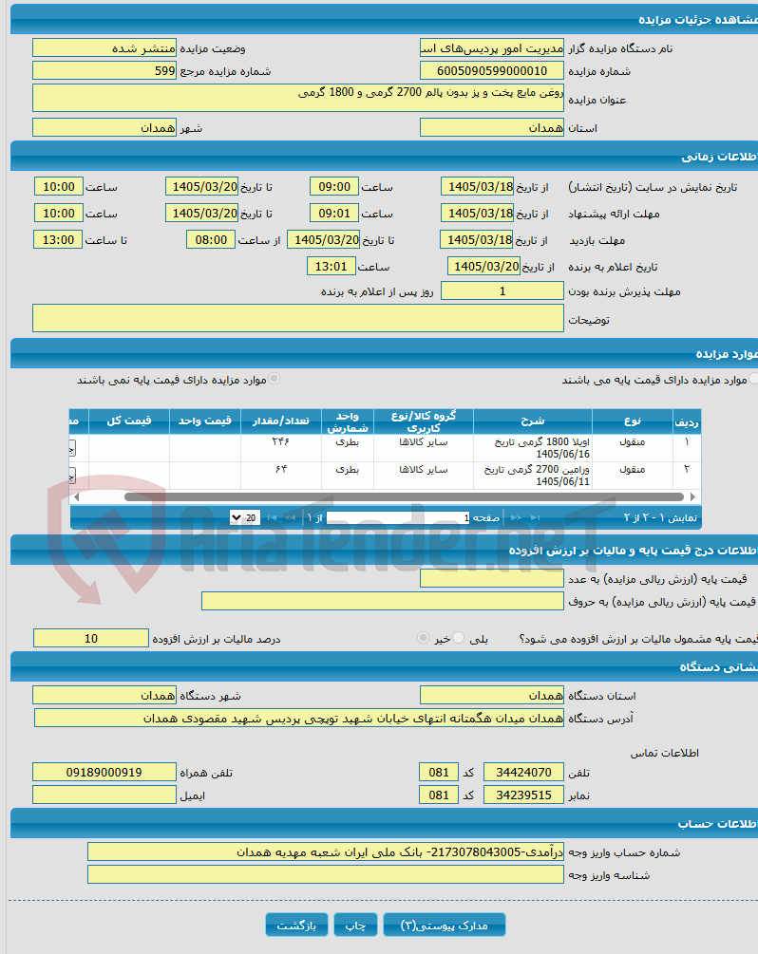This screenshot has width=758, height=954.
Task: Click استان دستگاه field showing همدان
Action: [492, 696]
